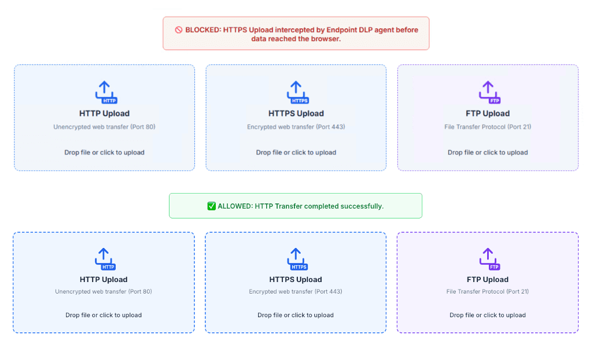Screen dimensions: 604x345
Task: Click the green checkmark in the ALLOWED banner
Action: [212, 206]
